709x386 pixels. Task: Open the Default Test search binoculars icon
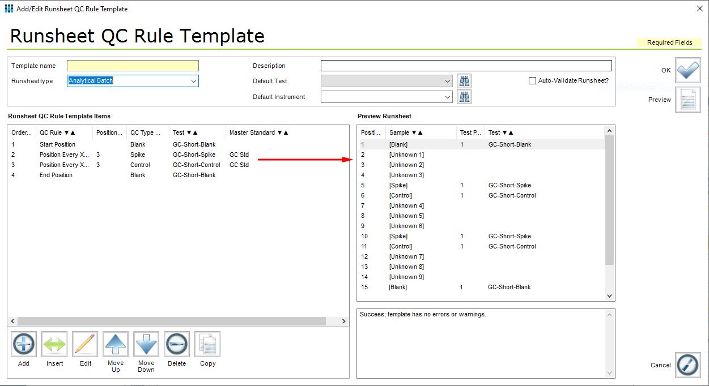(x=464, y=80)
